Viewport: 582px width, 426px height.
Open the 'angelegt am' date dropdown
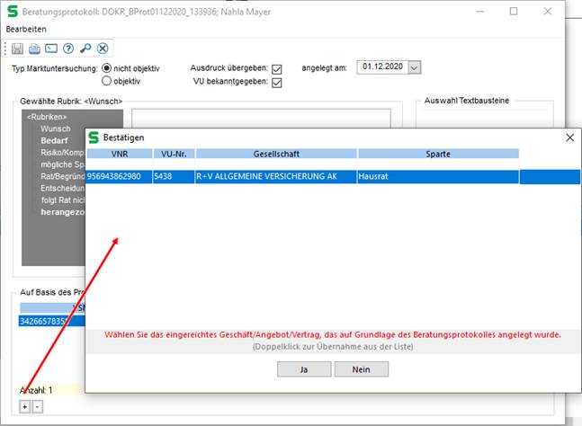click(414, 67)
